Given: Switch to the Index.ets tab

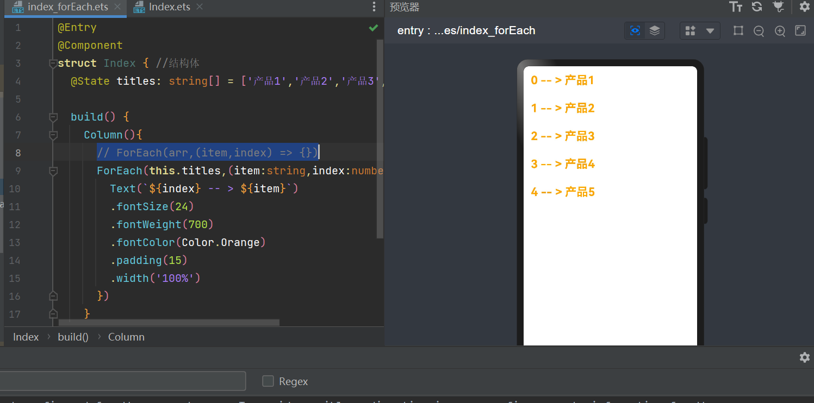Looking at the screenshot, I should (x=169, y=8).
